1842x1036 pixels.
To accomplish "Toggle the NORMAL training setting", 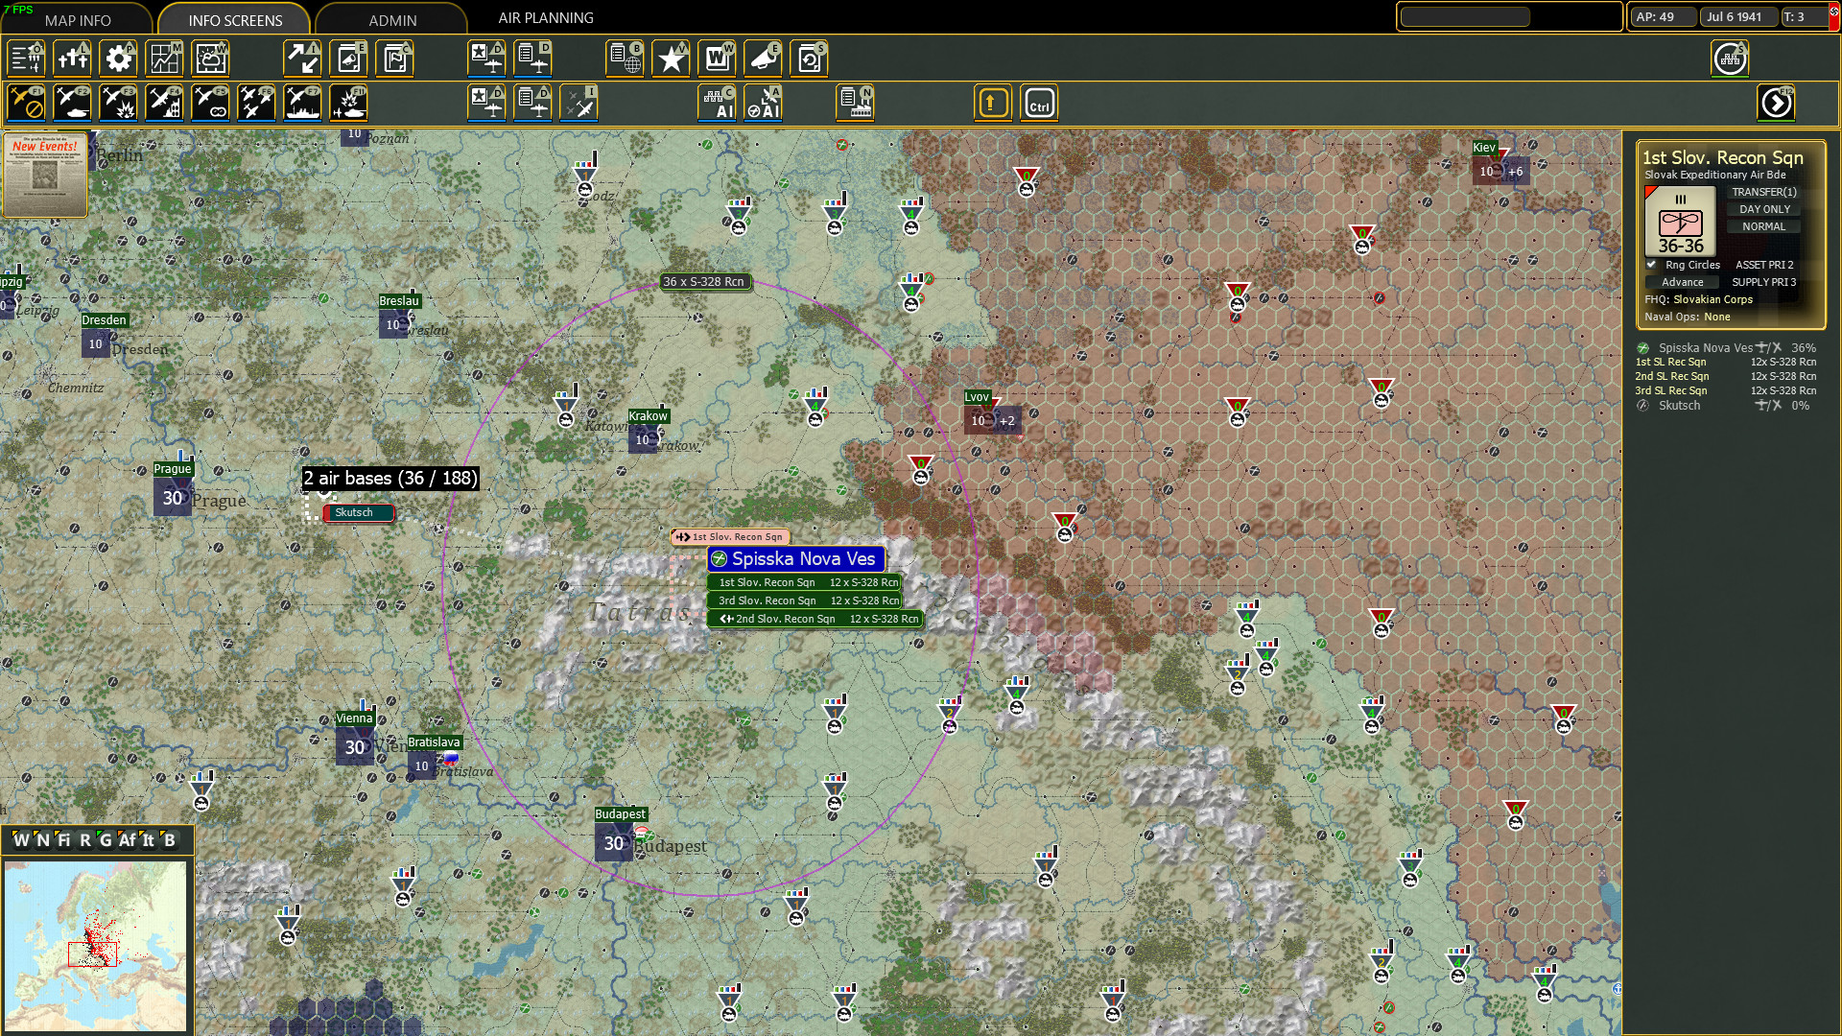I will coord(1764,226).
